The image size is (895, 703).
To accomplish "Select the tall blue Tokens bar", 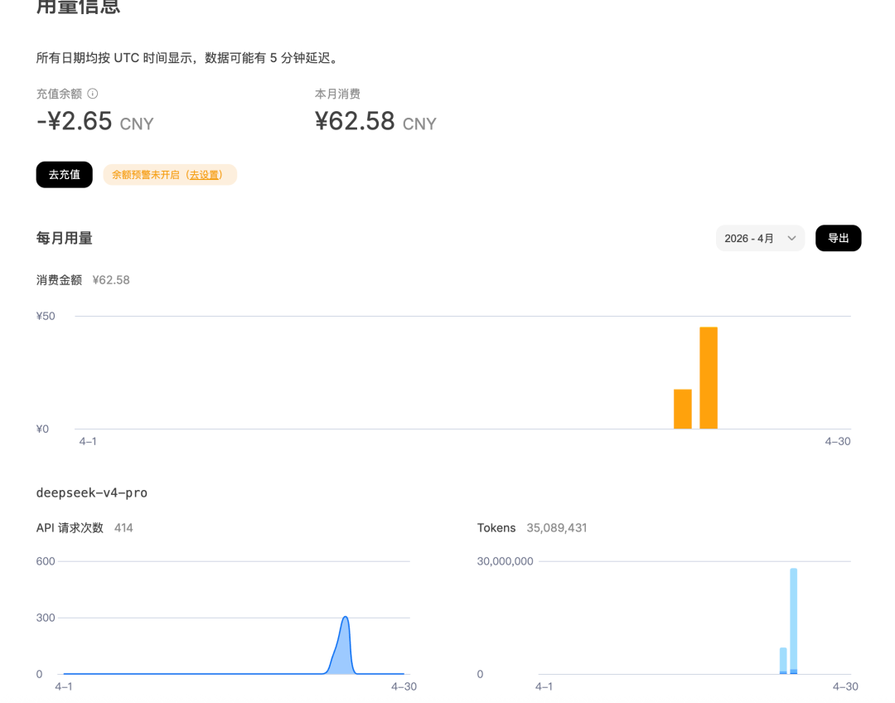I will pyautogui.click(x=793, y=618).
